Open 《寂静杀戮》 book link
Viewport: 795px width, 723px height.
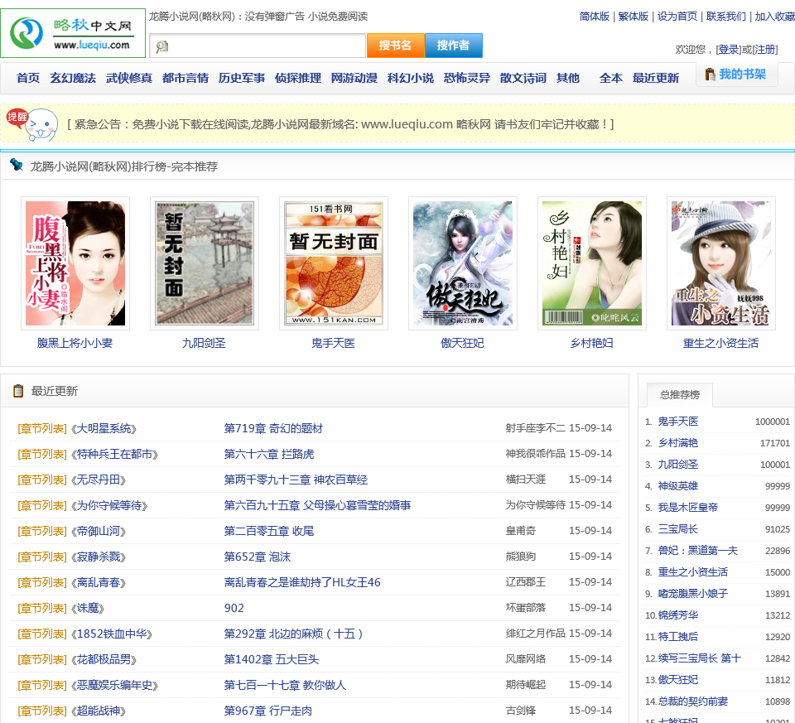[99, 557]
